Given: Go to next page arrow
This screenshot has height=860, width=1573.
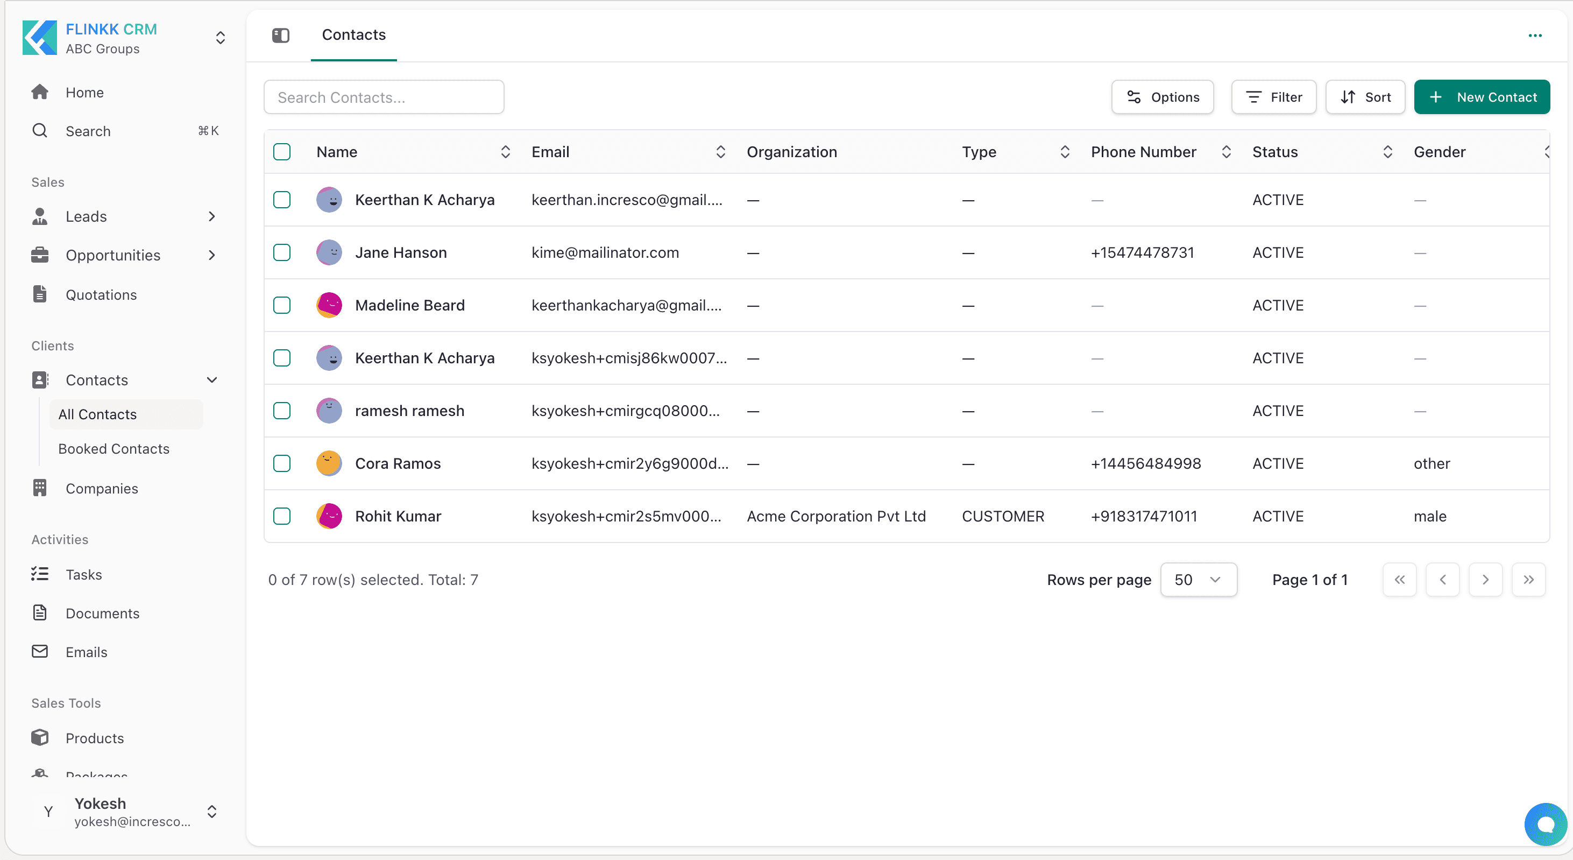Looking at the screenshot, I should coord(1485,580).
